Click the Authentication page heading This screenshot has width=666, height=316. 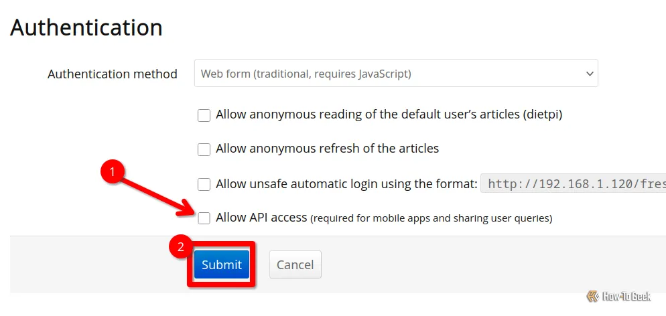pos(86,28)
